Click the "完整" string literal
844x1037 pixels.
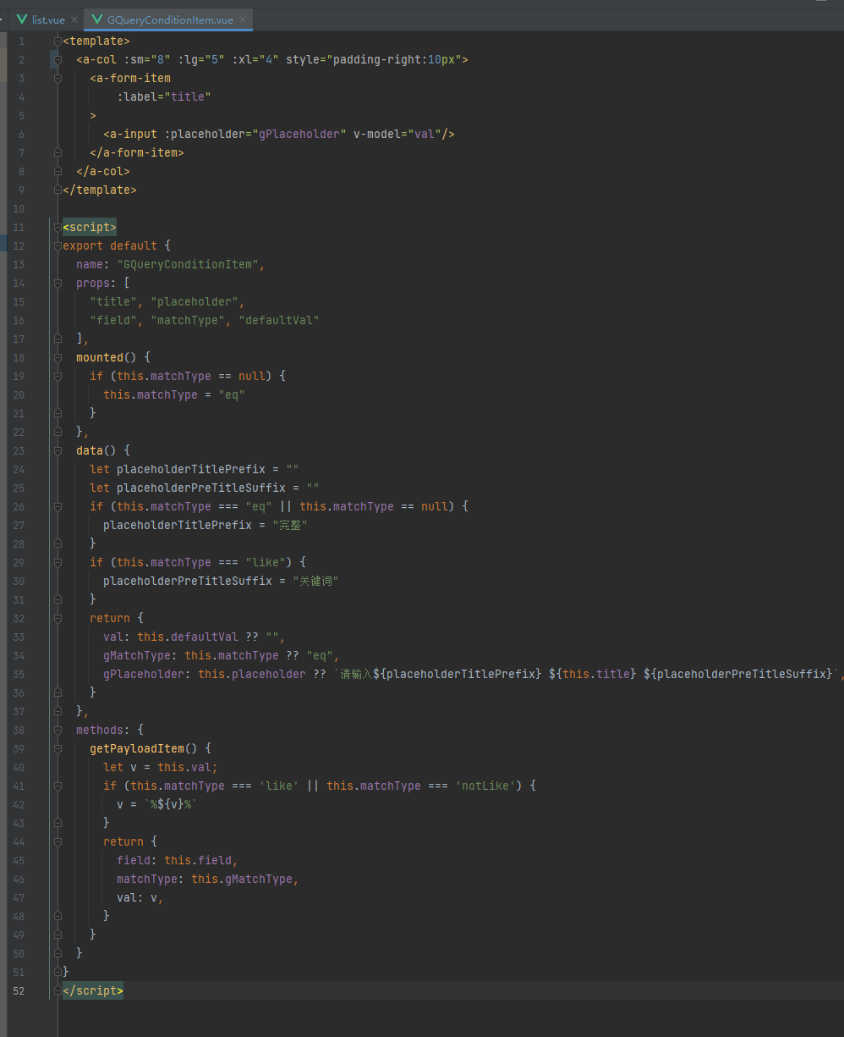290,525
